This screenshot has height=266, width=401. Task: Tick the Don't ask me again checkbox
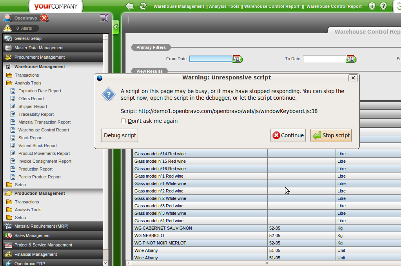coord(123,121)
